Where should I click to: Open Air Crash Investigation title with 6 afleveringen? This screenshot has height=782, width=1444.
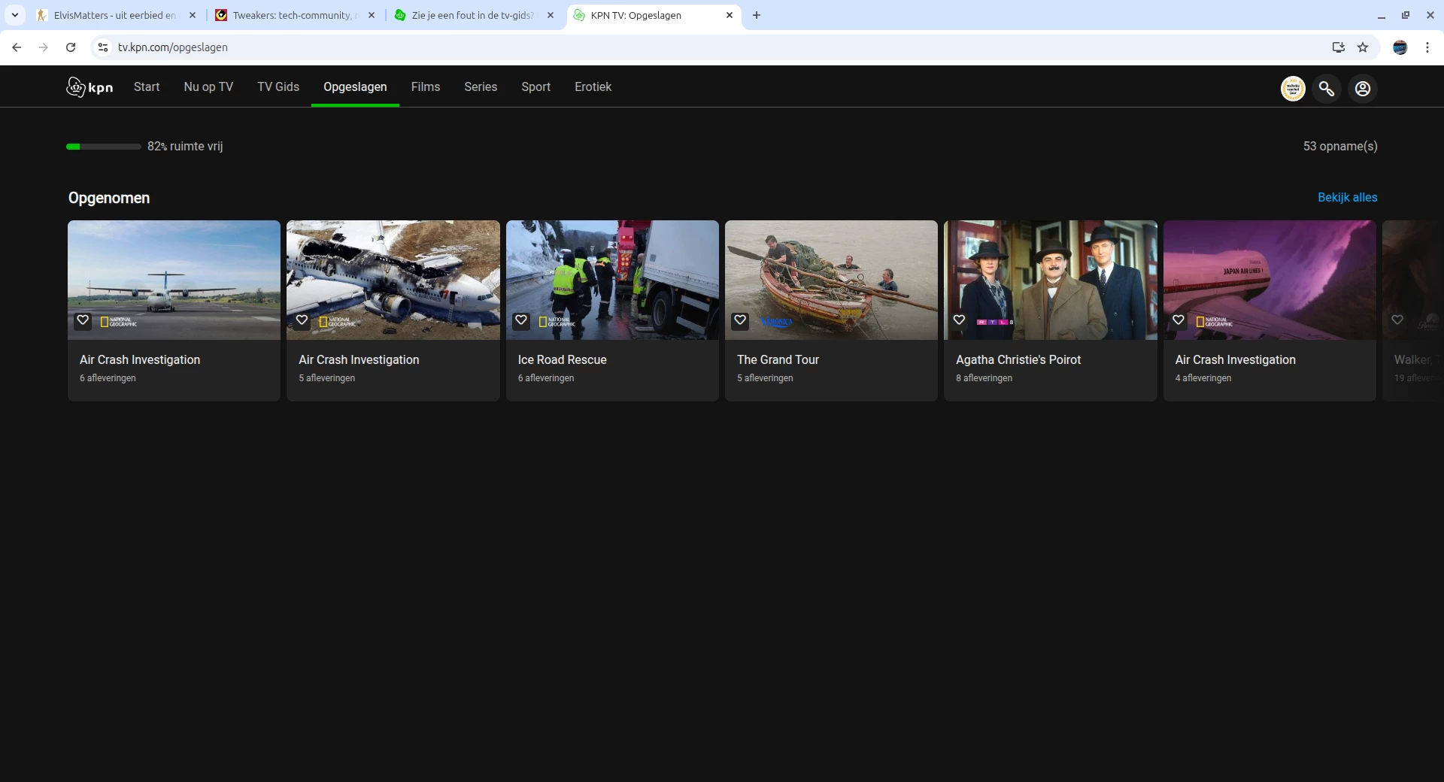140,360
